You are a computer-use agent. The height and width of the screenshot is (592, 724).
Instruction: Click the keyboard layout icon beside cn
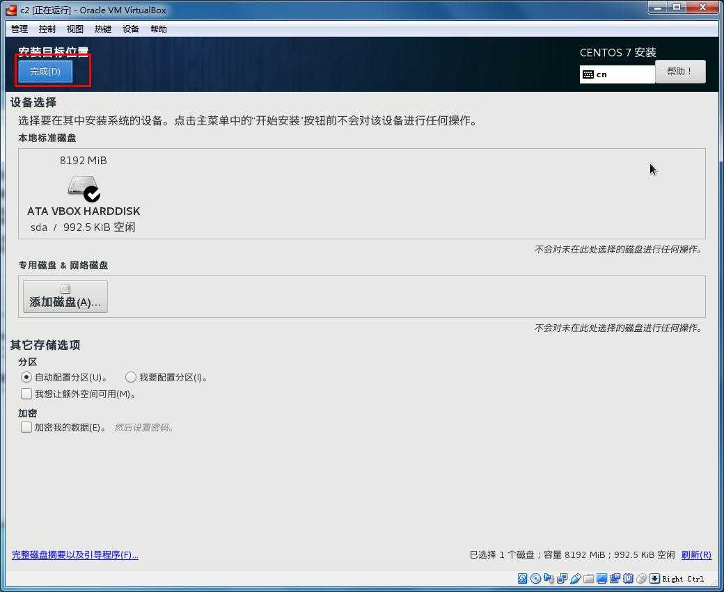(588, 74)
